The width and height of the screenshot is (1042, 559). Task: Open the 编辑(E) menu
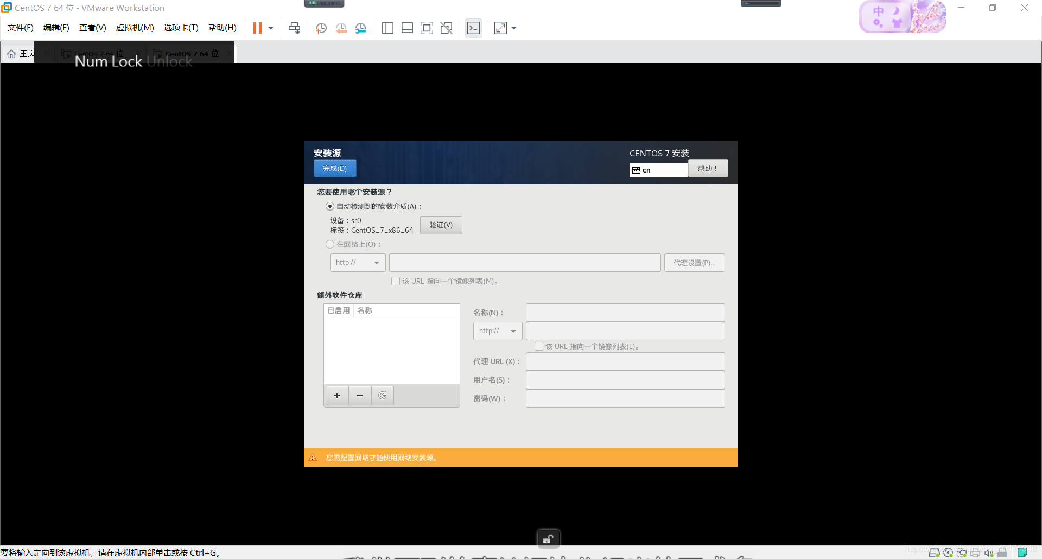56,28
